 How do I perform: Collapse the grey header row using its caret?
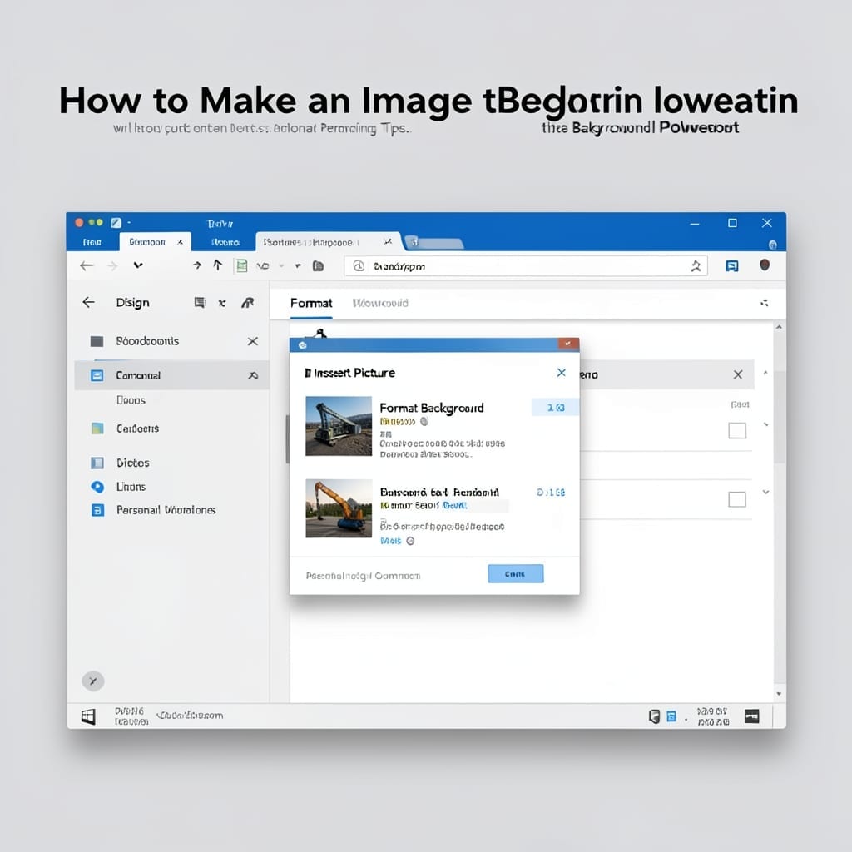[x=765, y=373]
